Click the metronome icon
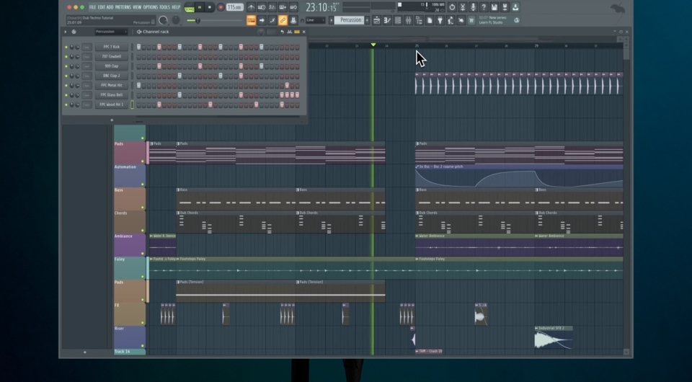Screen dimensions: 692x382 (251, 7)
